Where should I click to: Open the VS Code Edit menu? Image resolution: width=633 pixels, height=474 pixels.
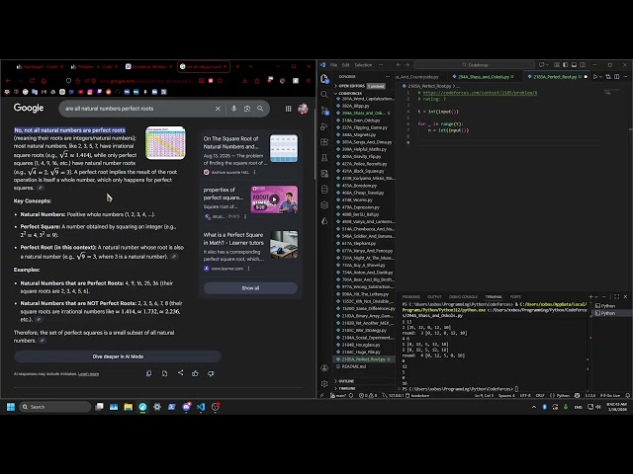click(345, 65)
